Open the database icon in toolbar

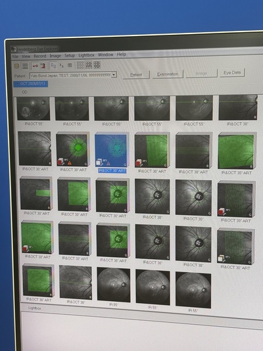[16, 66]
